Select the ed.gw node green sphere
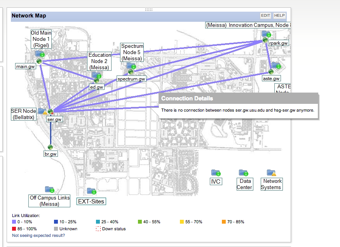Screen dimensions: 340x247 pos(96,81)
